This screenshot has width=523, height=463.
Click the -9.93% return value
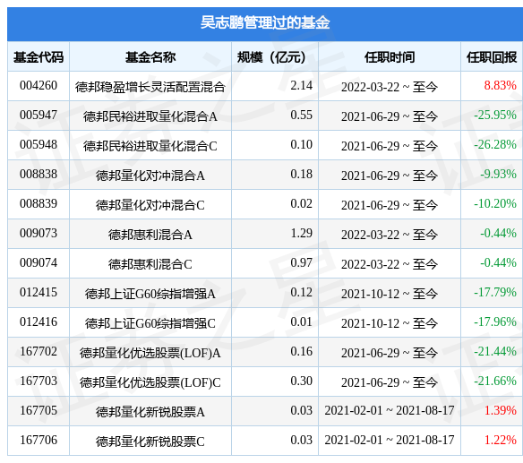(498, 175)
